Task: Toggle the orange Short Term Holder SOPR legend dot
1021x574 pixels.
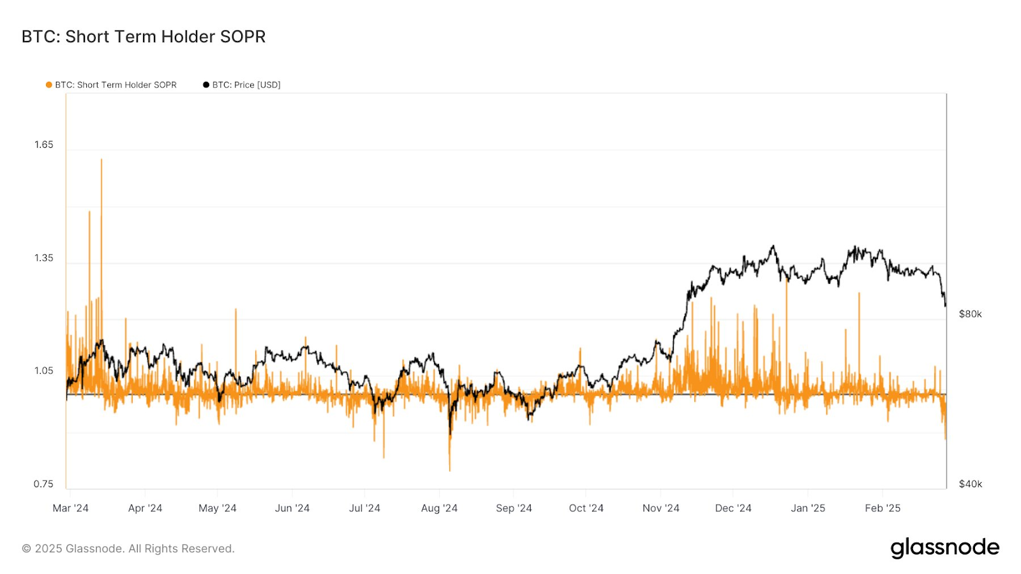Action: click(48, 85)
